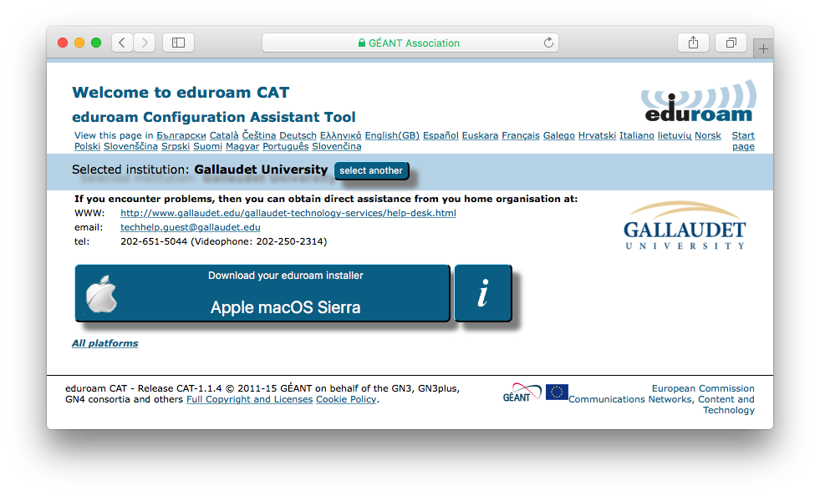This screenshot has height=496, width=820.
Task: Reload the page with the refresh icon
Action: tap(548, 43)
